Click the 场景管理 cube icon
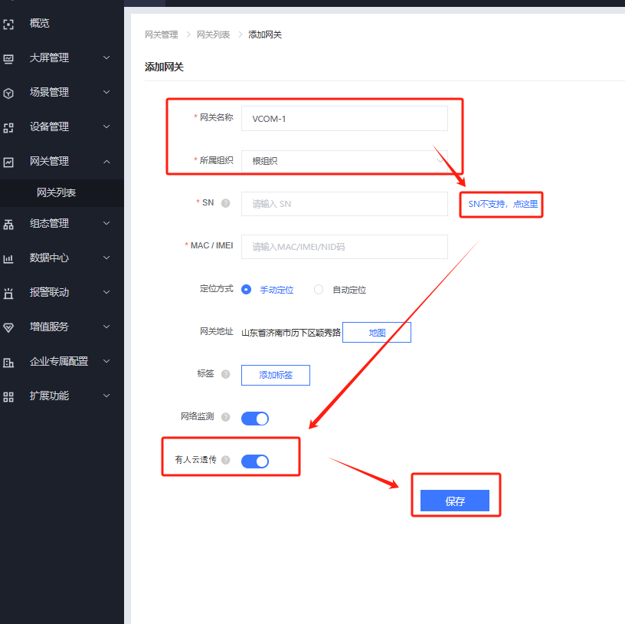 click(x=8, y=93)
